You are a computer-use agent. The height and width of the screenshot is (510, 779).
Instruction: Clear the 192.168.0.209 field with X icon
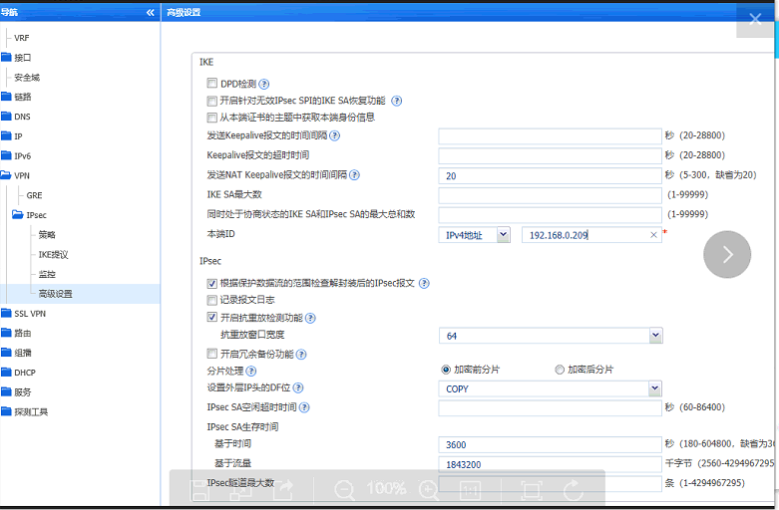click(x=653, y=235)
